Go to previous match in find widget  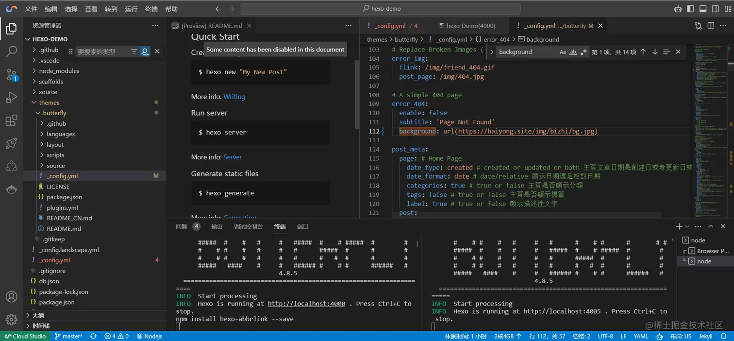coord(643,52)
